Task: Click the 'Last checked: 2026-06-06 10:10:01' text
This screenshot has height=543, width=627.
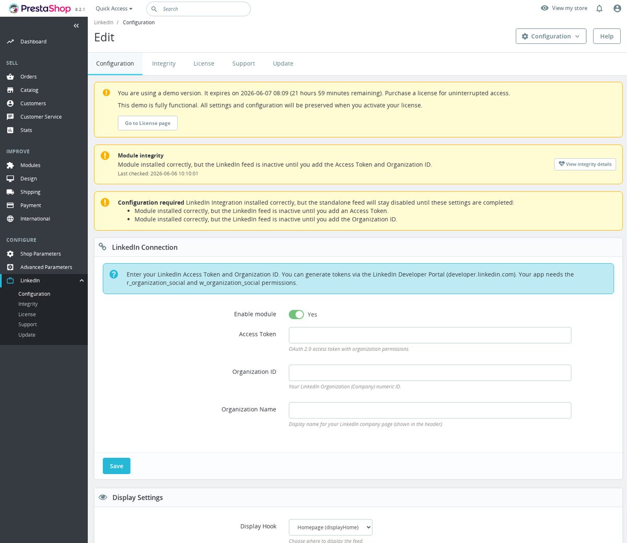Action: click(158, 174)
